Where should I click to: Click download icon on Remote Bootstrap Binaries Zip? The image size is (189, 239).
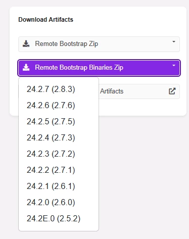pyautogui.click(x=26, y=68)
